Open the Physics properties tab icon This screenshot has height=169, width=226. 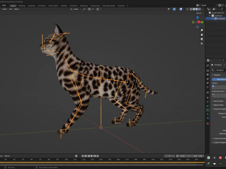pos(208,102)
